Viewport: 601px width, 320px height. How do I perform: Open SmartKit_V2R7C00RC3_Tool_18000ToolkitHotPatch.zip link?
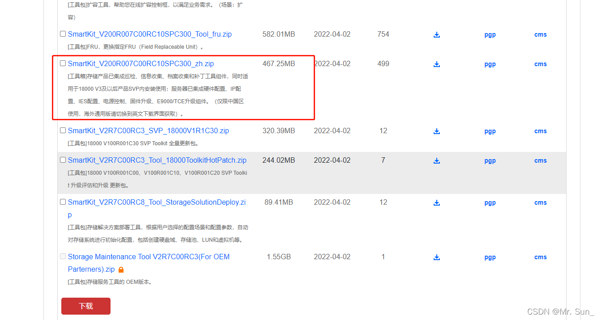pos(157,160)
